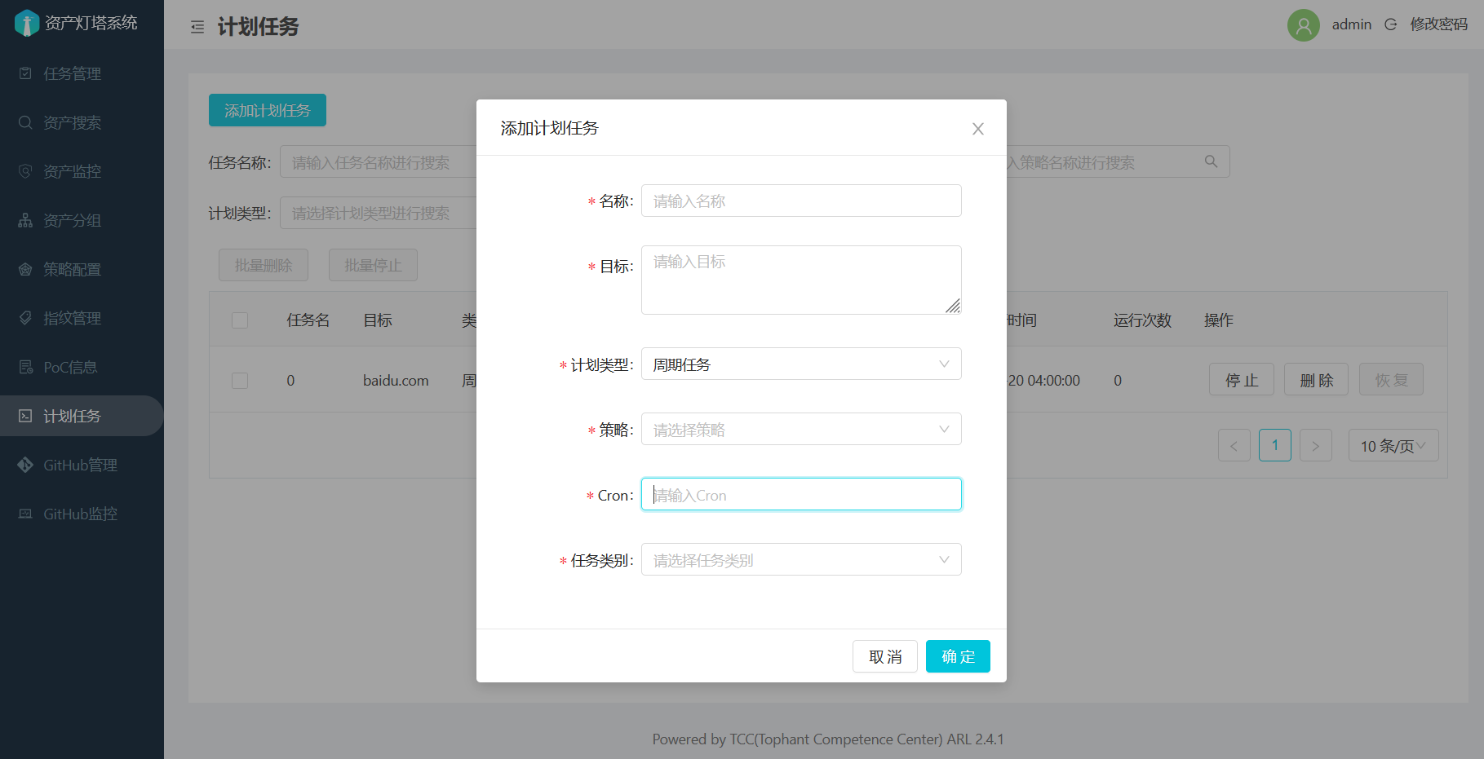
Task: Open GitHub管理 in the sidebar menu
Action: tap(82, 465)
